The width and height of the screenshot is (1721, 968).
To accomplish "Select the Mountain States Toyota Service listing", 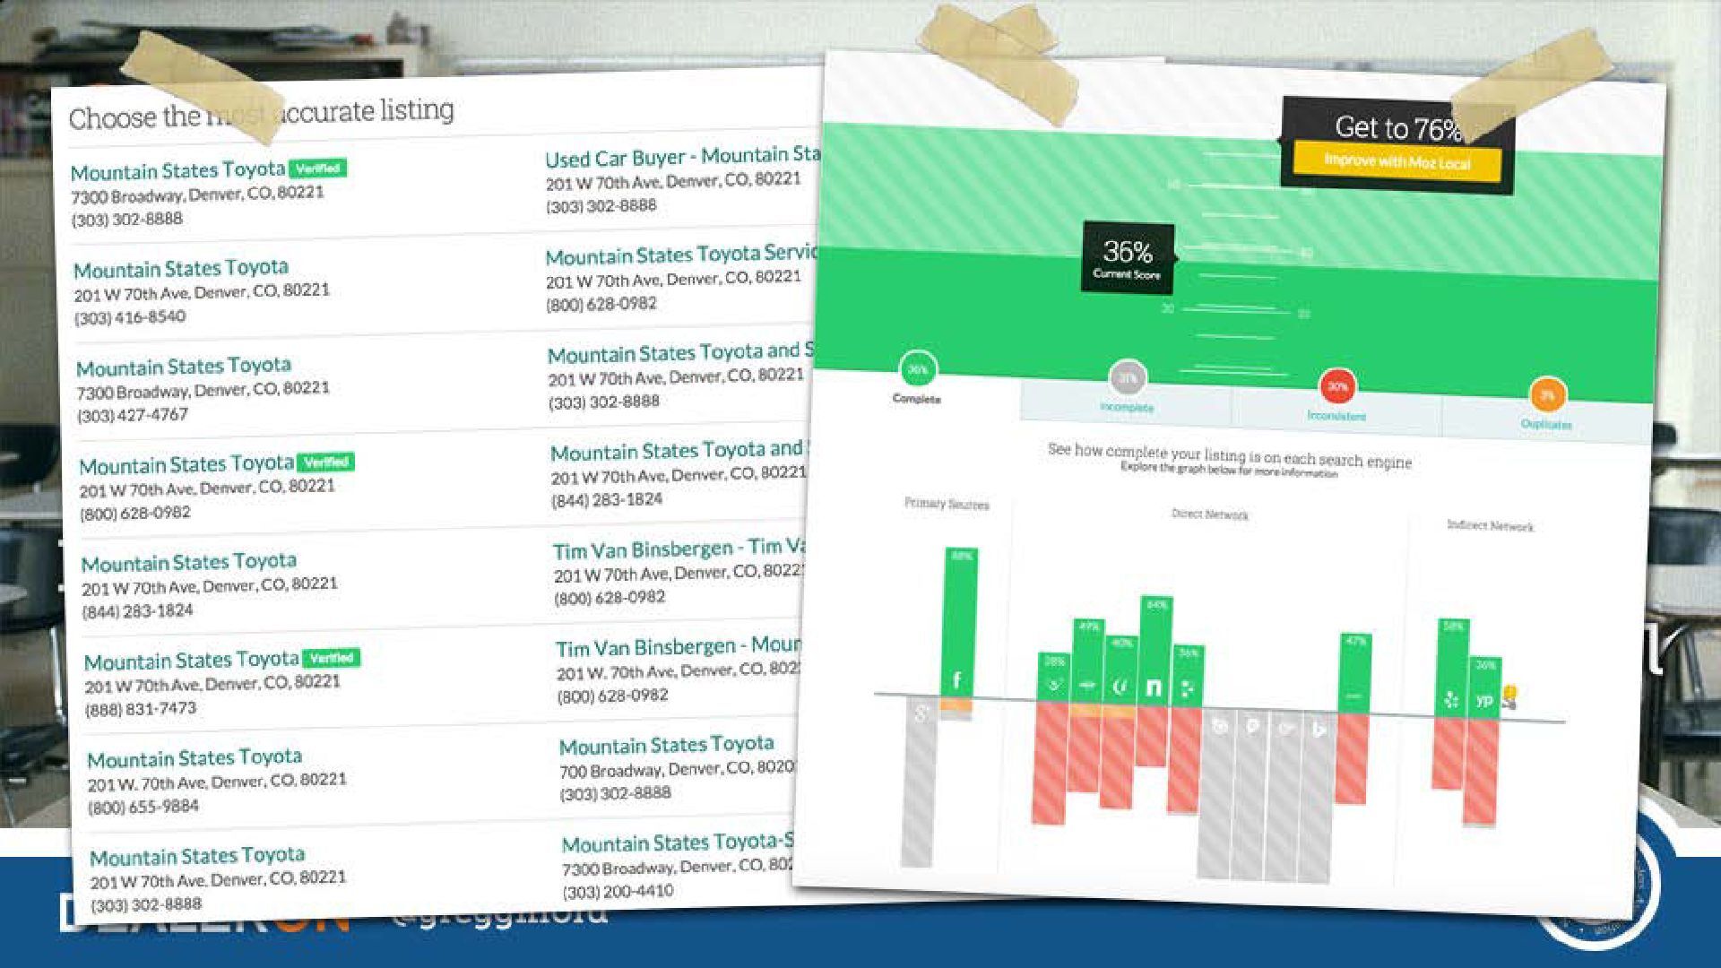I will point(681,279).
